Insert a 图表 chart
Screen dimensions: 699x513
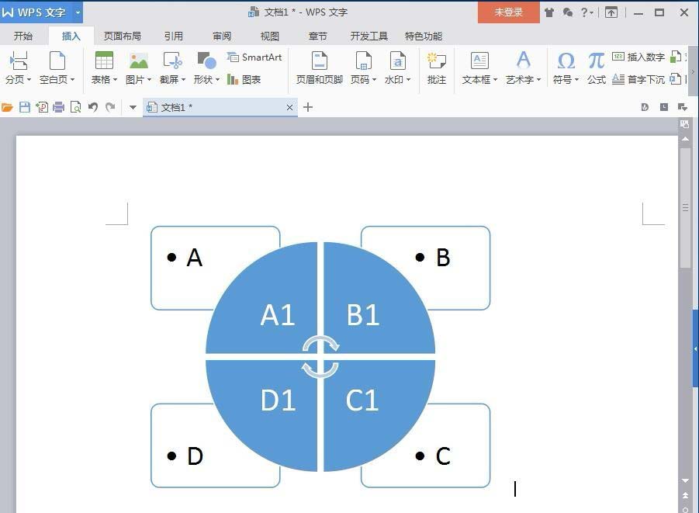(244, 79)
